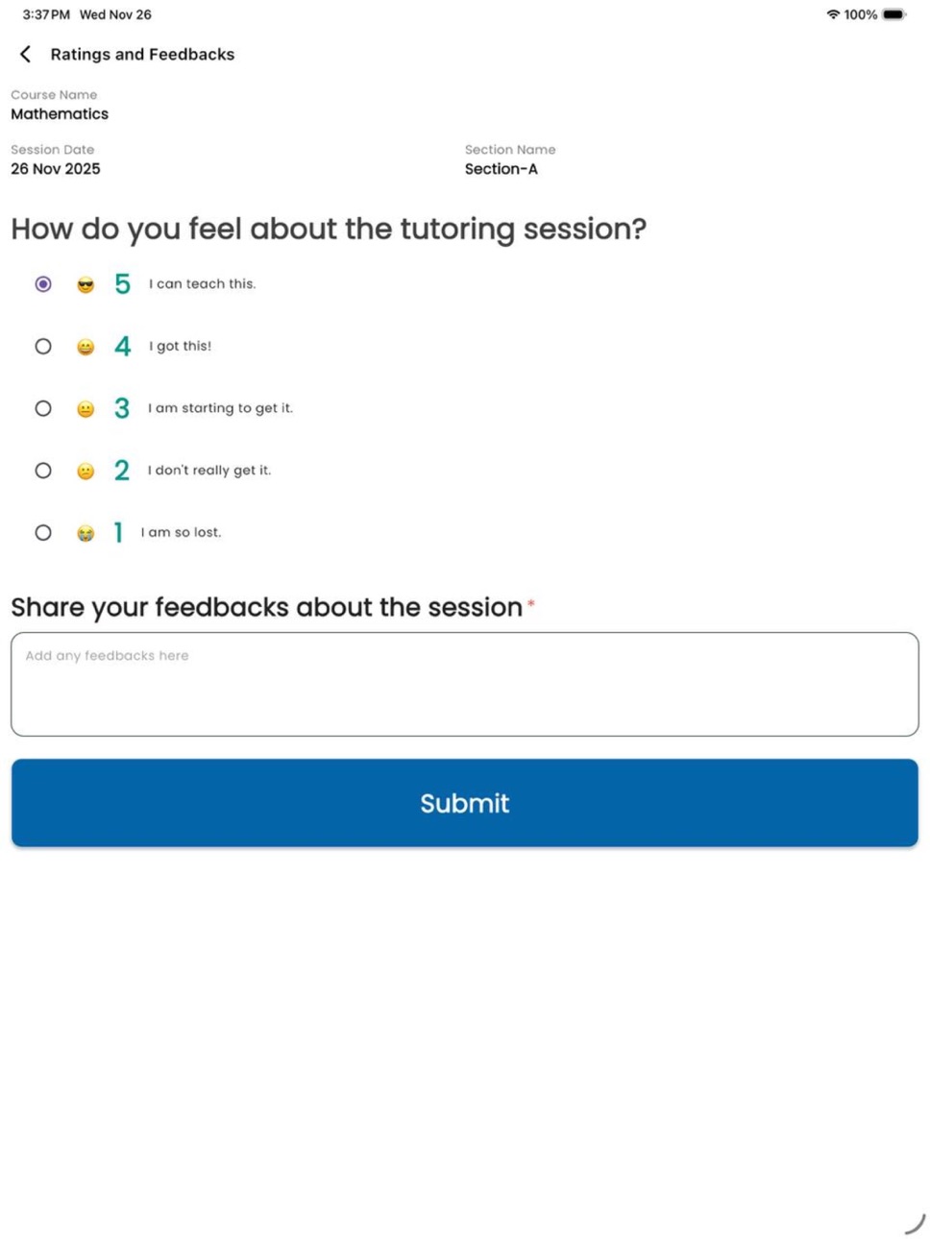Image resolution: width=930 pixels, height=1239 pixels.
Task: Click the neutral face emoji for rating 3
Action: (x=86, y=409)
